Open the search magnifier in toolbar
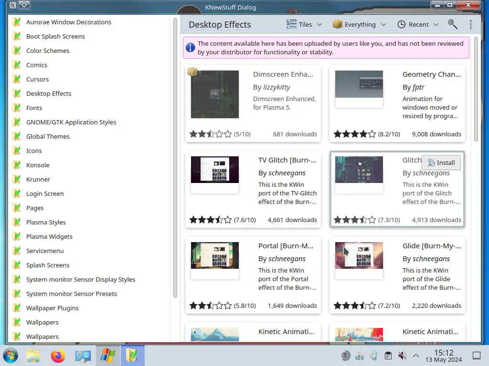489x366 pixels. click(x=453, y=24)
